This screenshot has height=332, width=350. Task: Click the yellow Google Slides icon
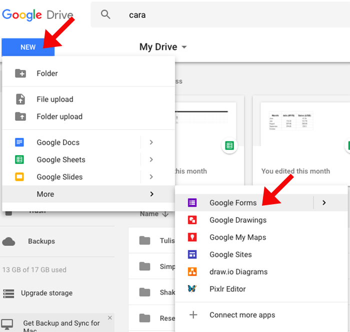point(19,177)
